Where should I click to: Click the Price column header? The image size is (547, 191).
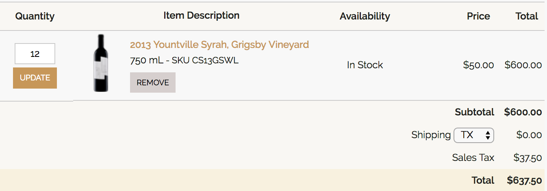(478, 16)
